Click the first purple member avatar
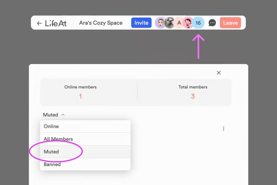 [x=160, y=23]
